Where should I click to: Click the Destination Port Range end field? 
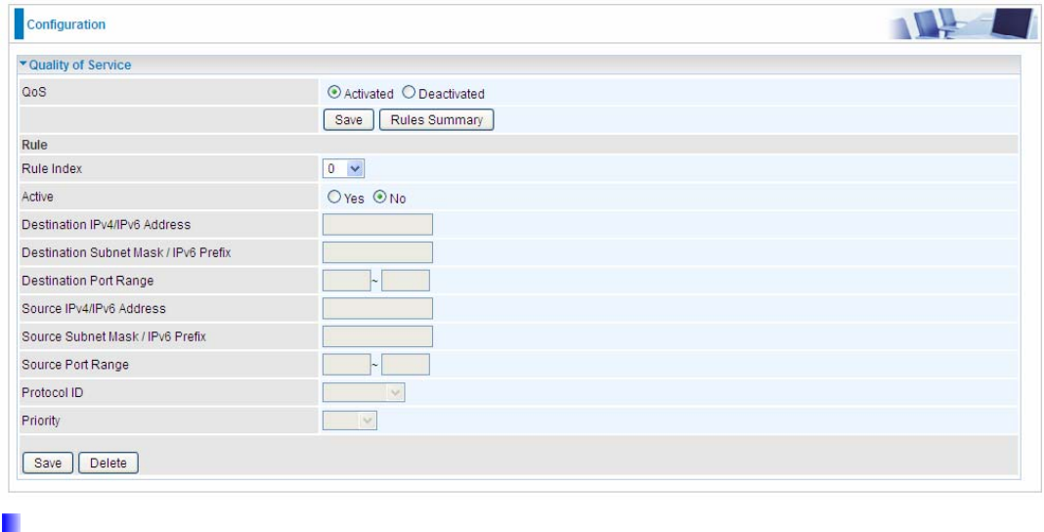click(406, 281)
